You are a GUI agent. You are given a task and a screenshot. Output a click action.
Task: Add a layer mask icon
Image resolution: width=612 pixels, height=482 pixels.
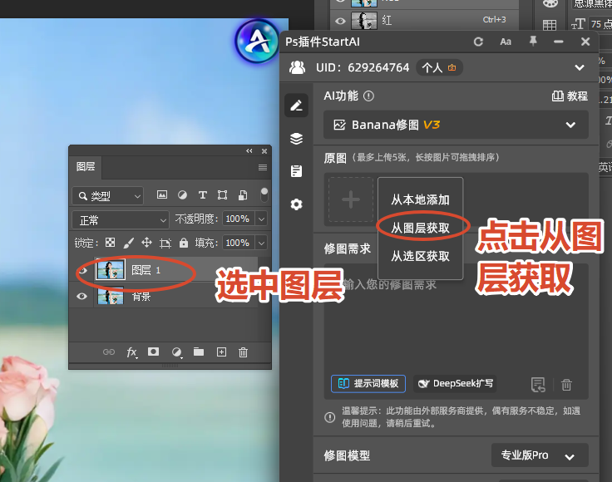click(x=153, y=352)
